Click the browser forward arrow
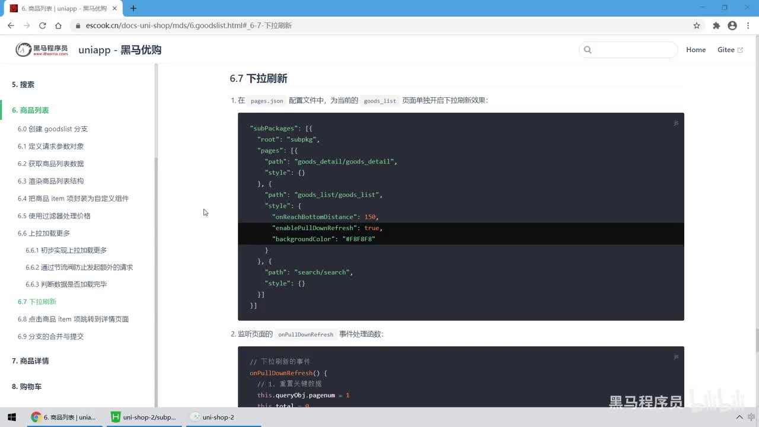The image size is (759, 427). click(x=27, y=26)
